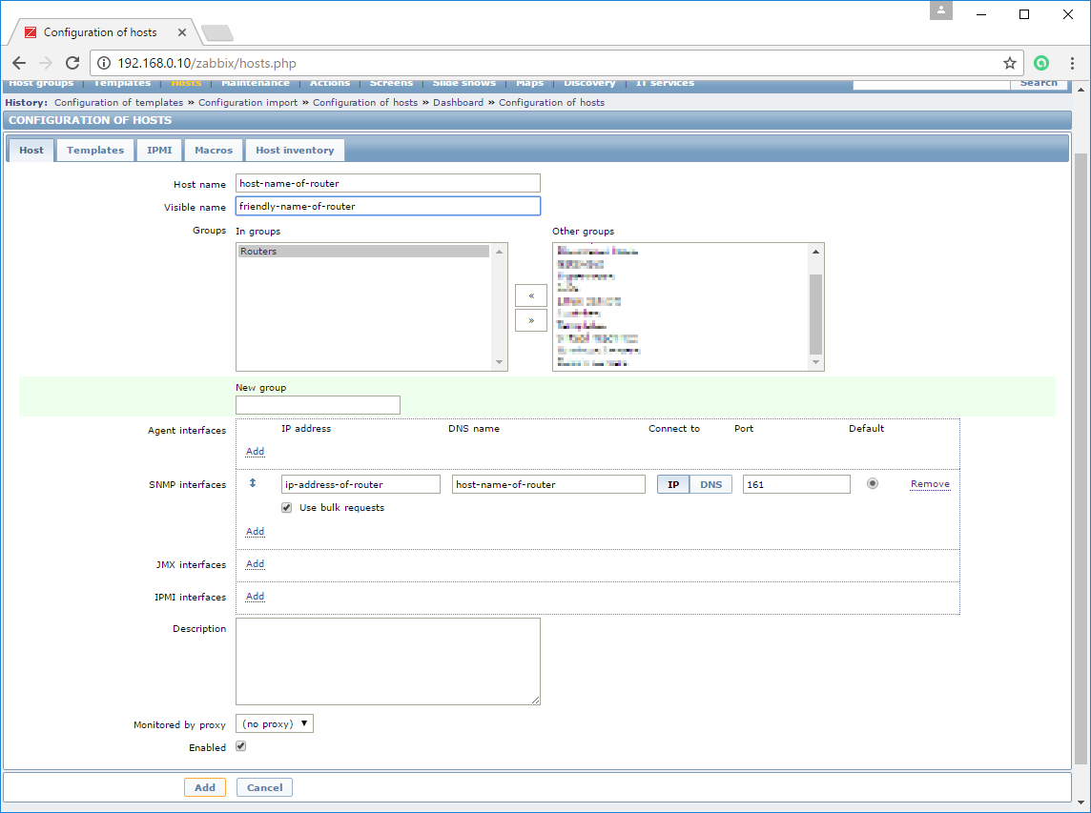Set Connect to DNS
This screenshot has width=1091, height=813.
[x=711, y=485]
